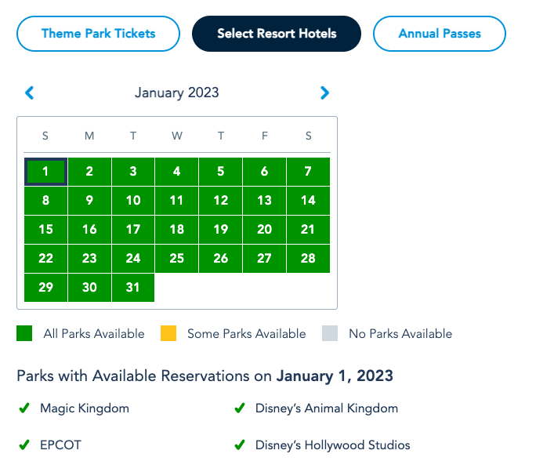The image size is (554, 472).
Task: Open the Annual Passes tab
Action: coord(440,34)
